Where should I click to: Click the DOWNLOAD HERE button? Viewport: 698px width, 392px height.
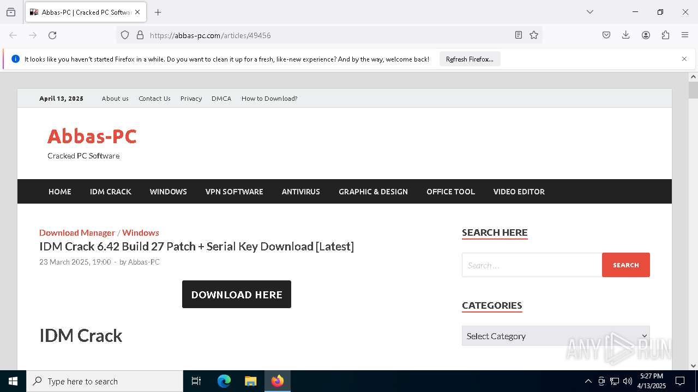click(237, 295)
